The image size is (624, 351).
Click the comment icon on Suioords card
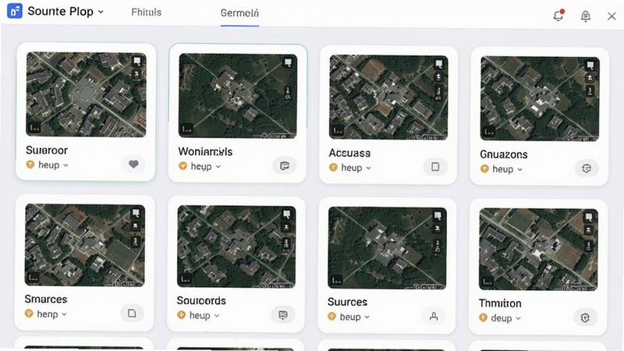283,315
